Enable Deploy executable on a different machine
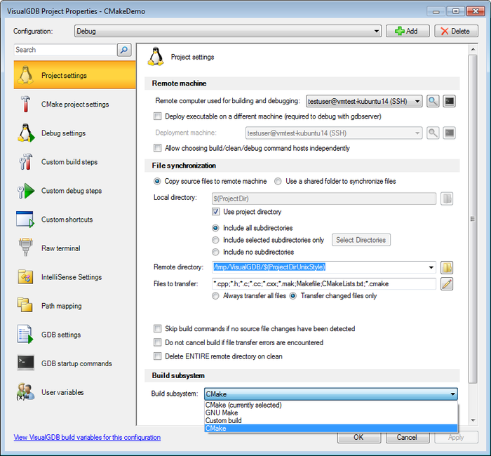This screenshot has height=456, width=491. pos(158,116)
